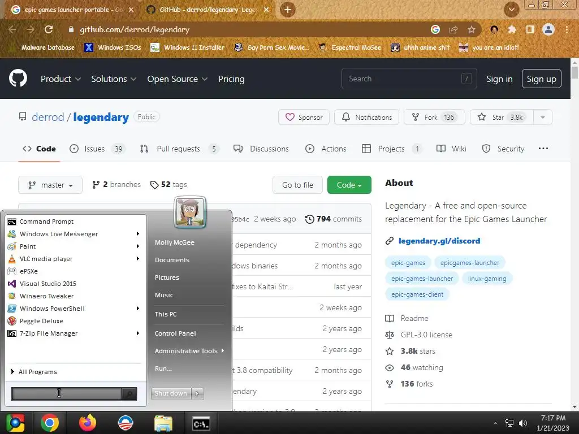Click the GitHub octocat logo
The image size is (579, 434).
click(18, 78)
